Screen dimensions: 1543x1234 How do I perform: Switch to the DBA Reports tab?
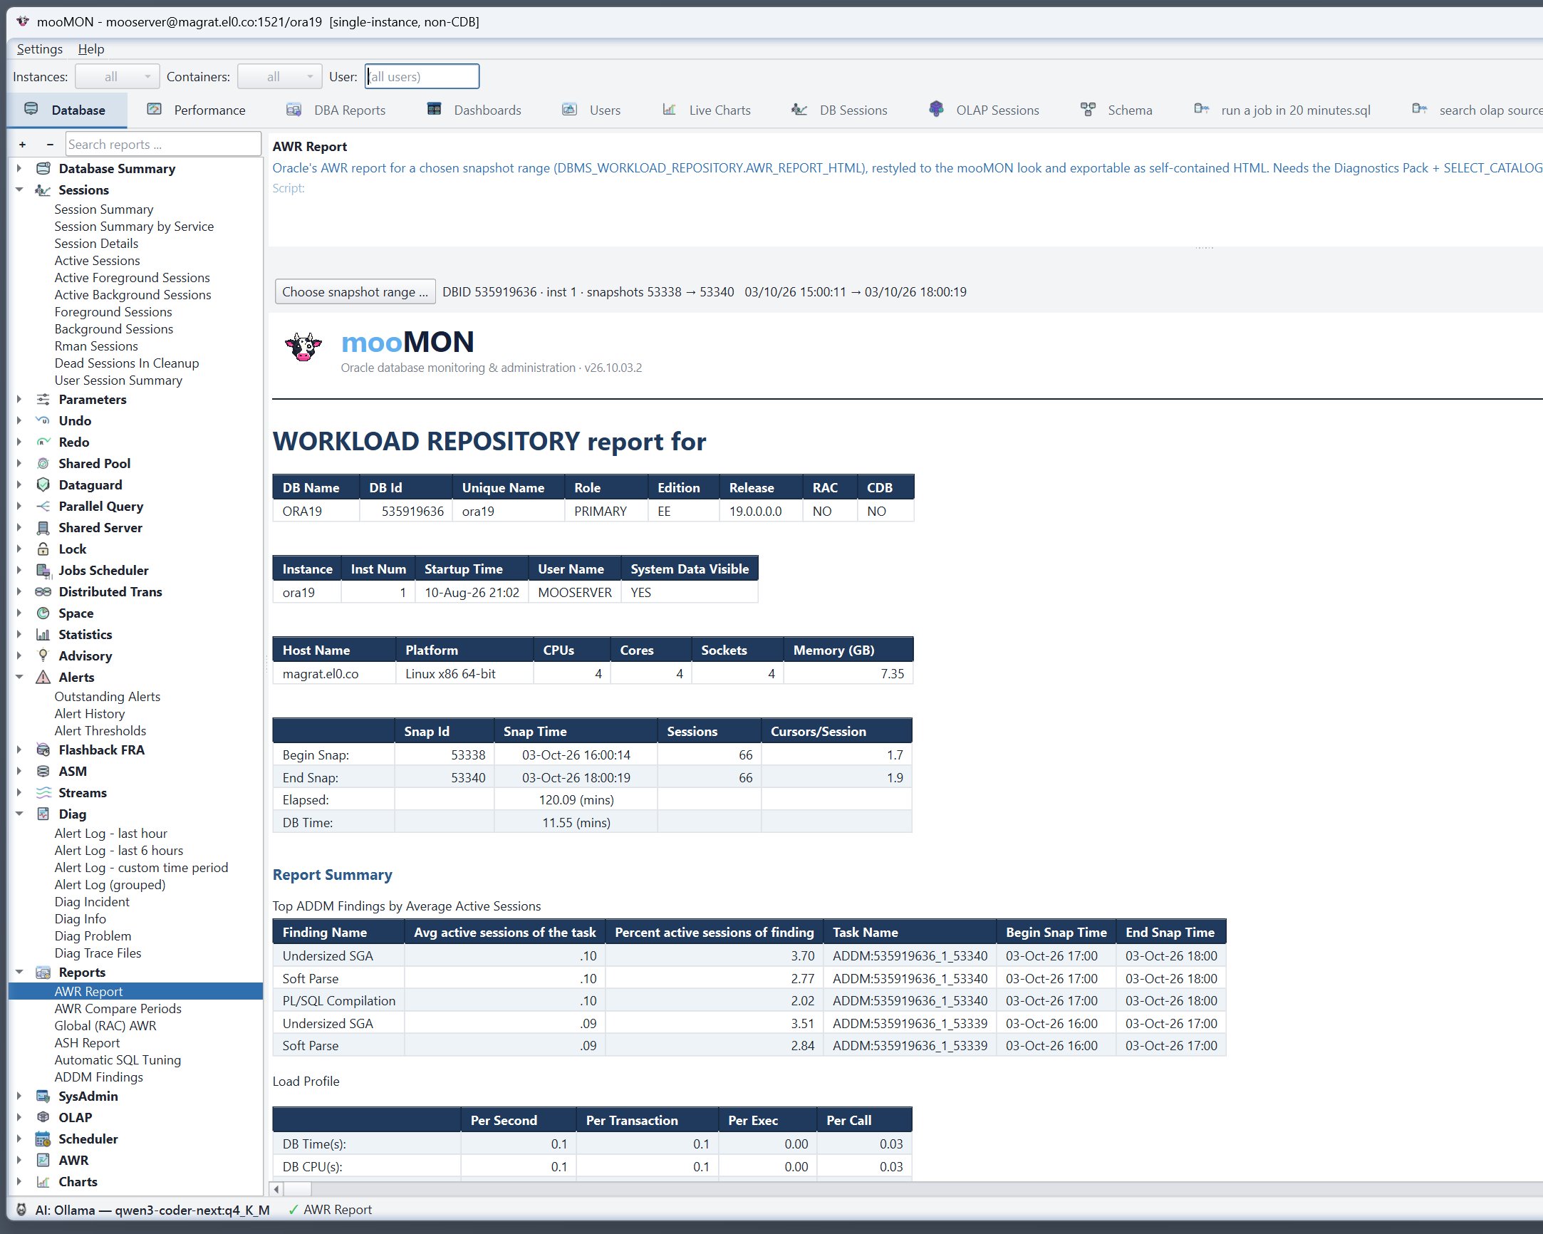click(336, 110)
